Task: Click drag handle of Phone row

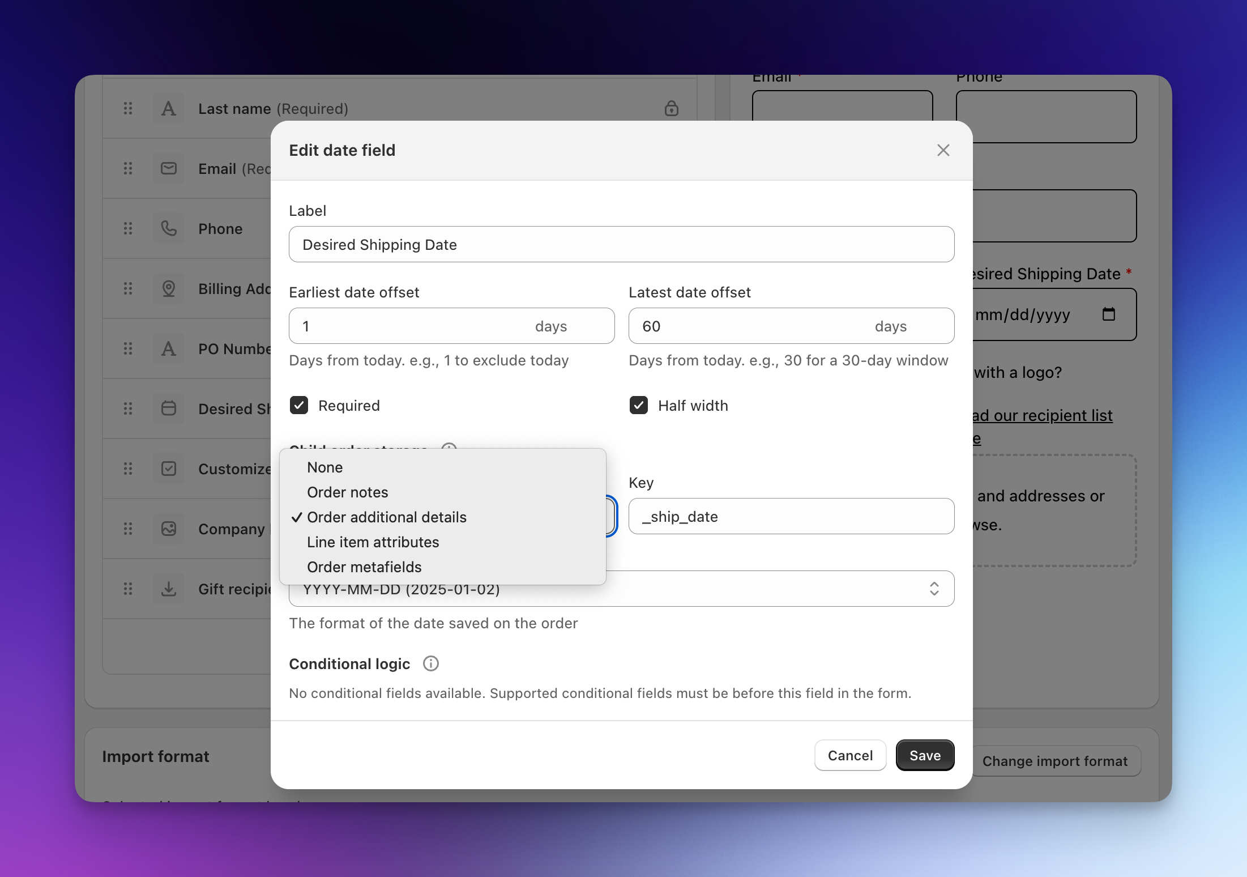Action: (128, 228)
